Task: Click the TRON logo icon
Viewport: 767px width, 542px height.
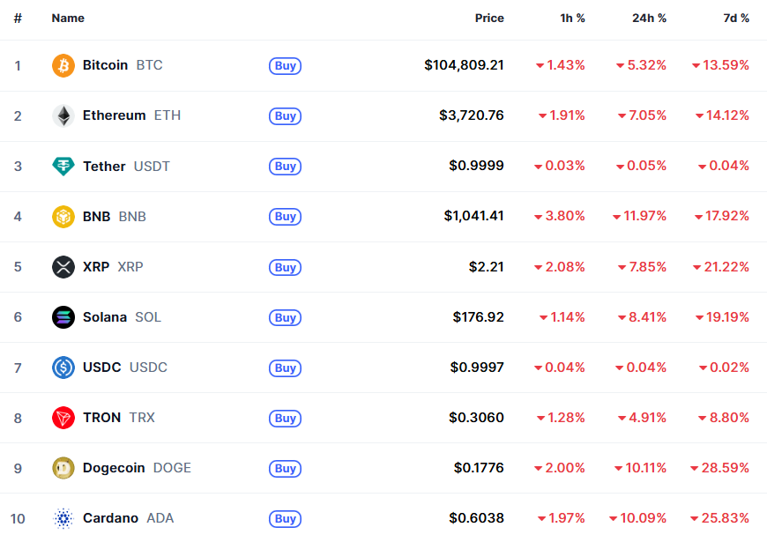Action: click(x=63, y=418)
